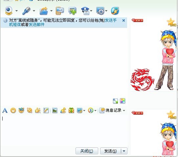Dismiss the offline notice with X

coord(123,21)
